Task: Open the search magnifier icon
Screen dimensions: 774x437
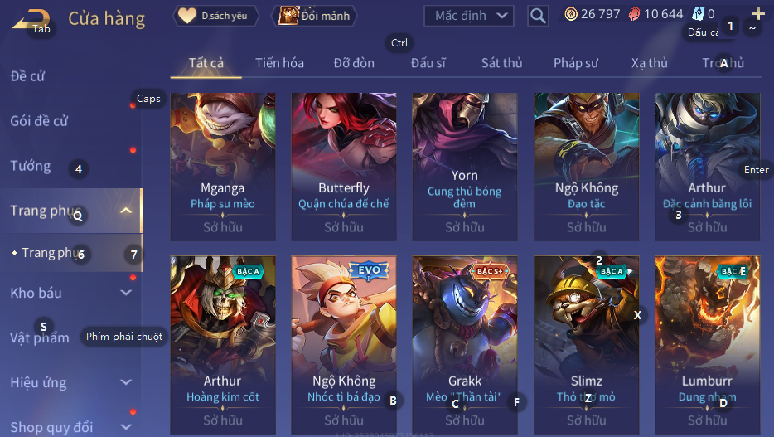Action: tap(538, 16)
